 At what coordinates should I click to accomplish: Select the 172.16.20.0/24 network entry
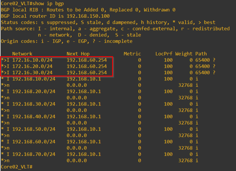32,66
